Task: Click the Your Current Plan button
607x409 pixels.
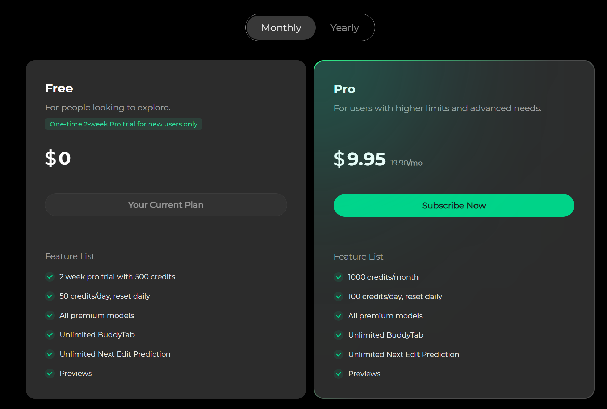Action: click(x=166, y=205)
